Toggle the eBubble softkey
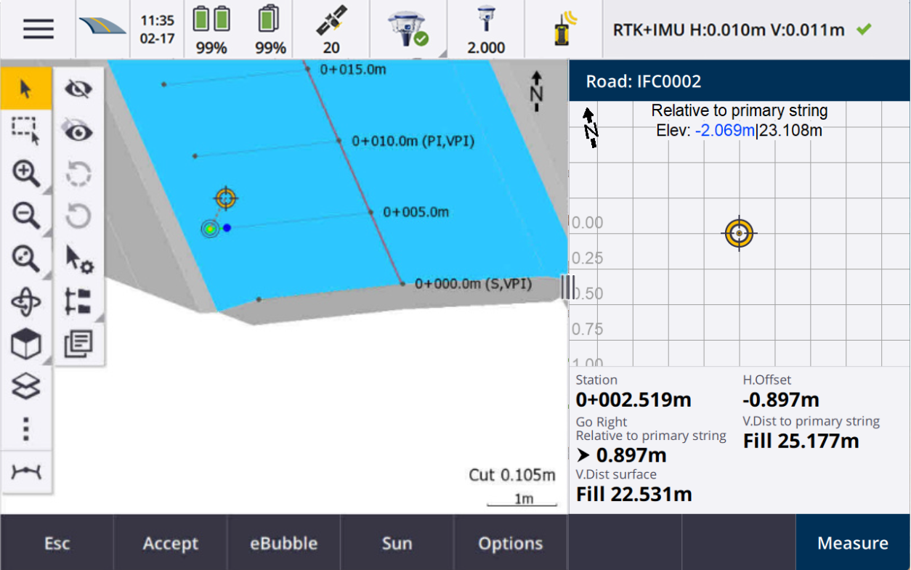911x570 pixels. click(283, 543)
